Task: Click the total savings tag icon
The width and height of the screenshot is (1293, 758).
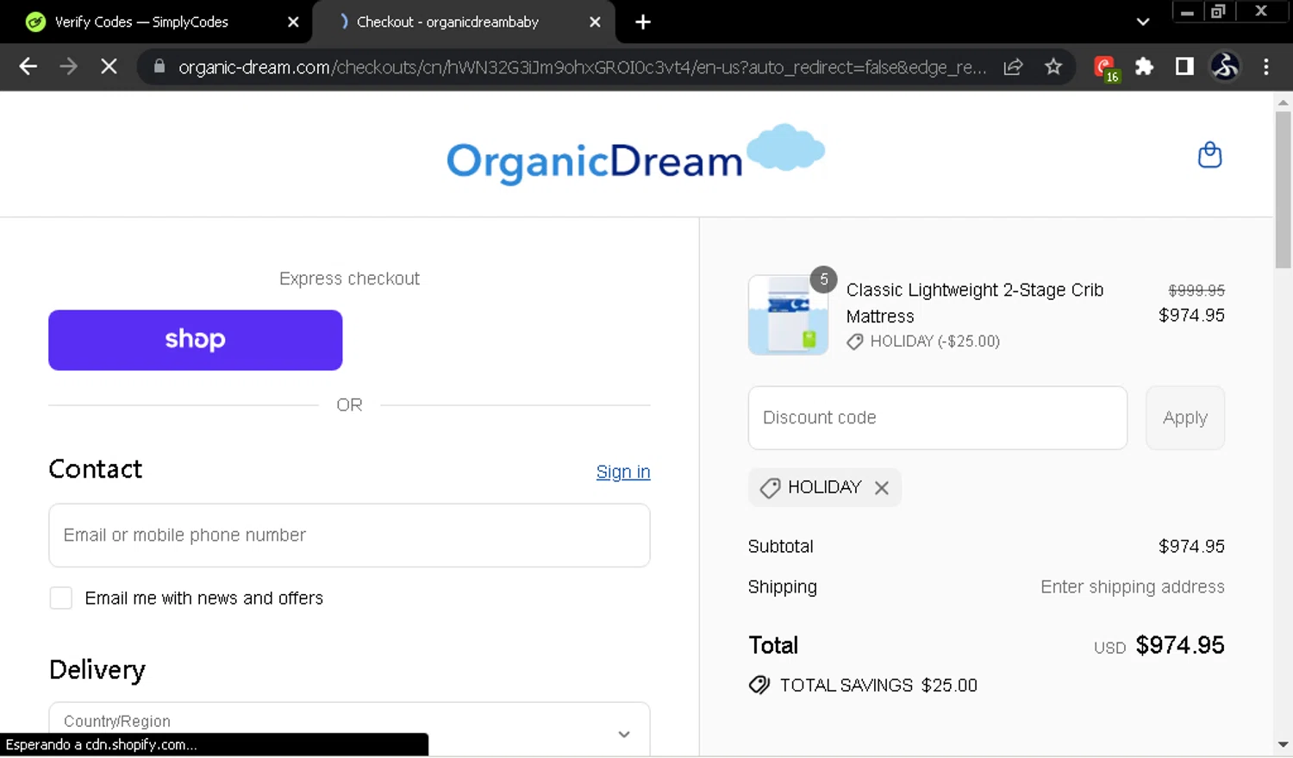Action: (759, 686)
